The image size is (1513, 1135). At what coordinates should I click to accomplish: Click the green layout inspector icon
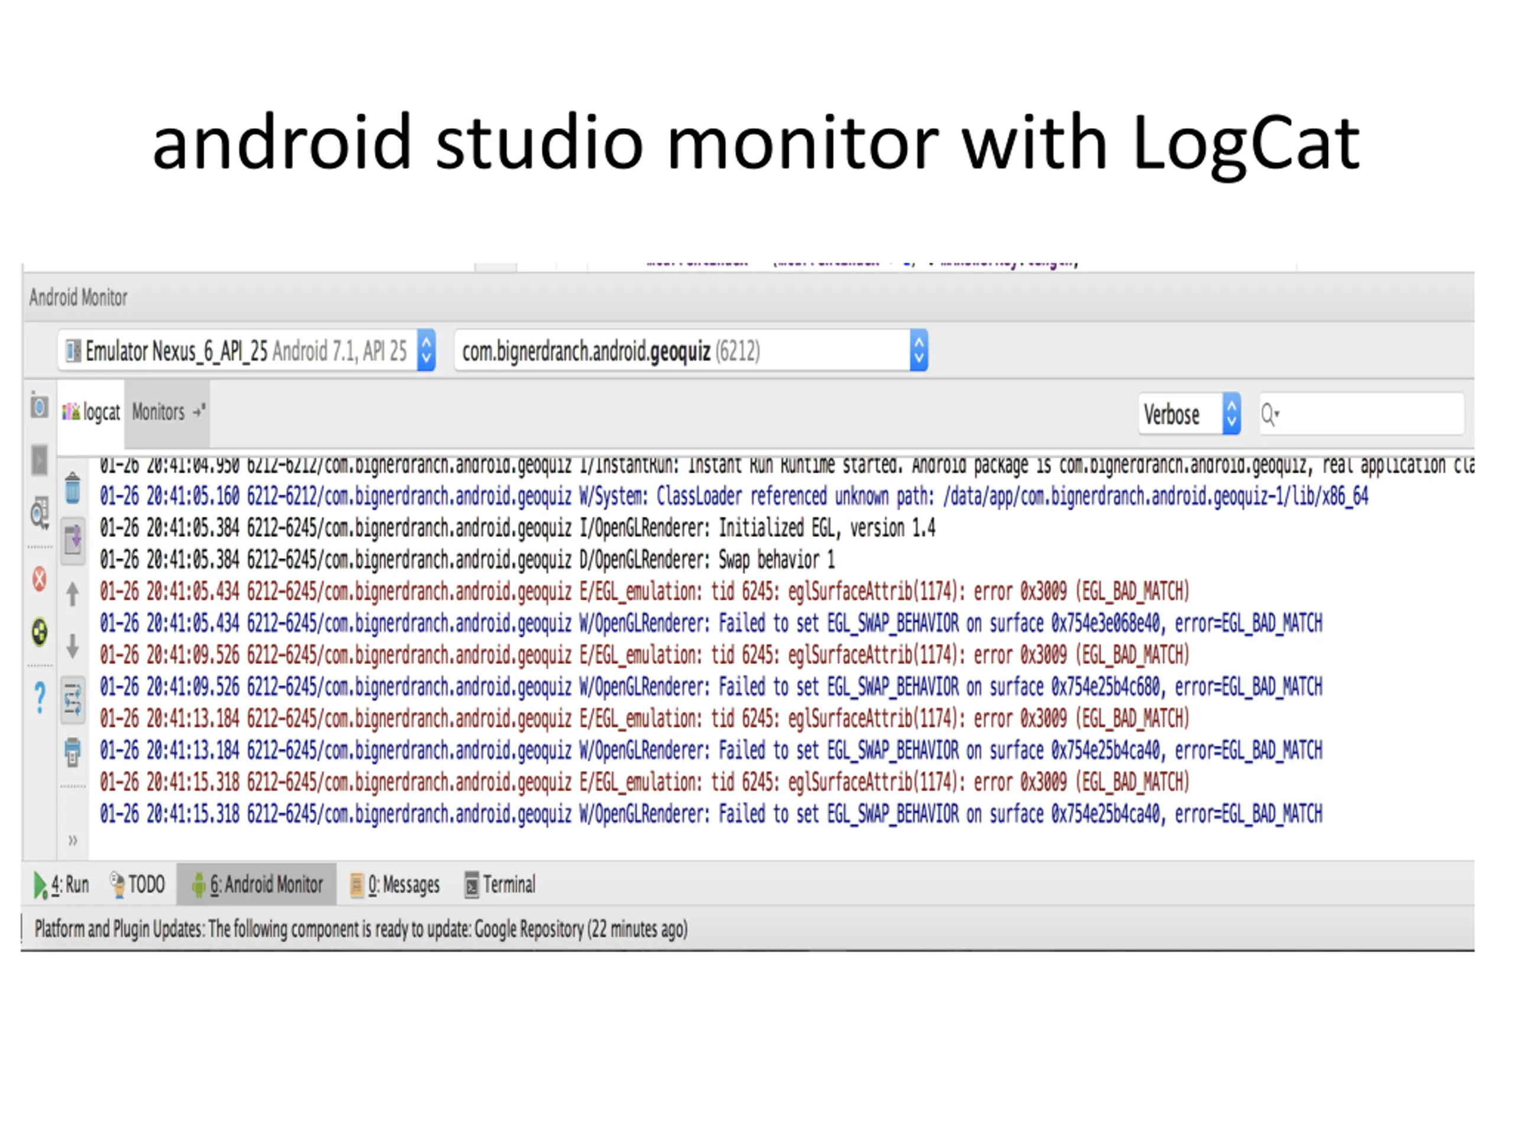tap(40, 632)
